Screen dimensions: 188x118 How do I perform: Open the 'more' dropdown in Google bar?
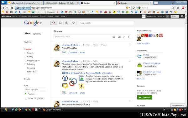[64, 17]
